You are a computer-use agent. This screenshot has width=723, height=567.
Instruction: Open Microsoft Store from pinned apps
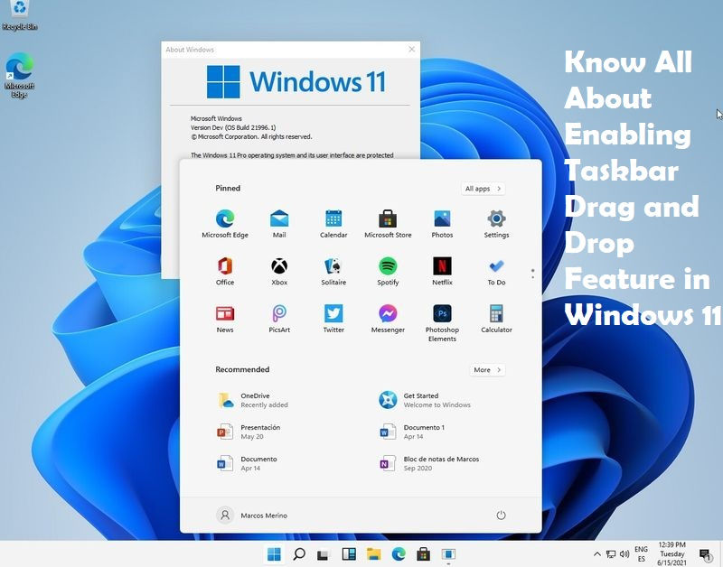click(388, 224)
